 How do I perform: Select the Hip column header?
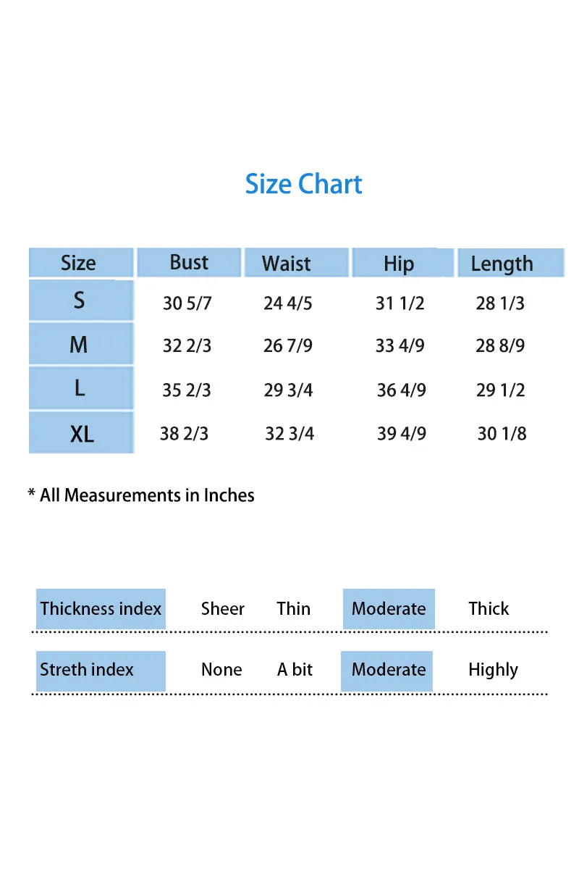[x=402, y=262]
